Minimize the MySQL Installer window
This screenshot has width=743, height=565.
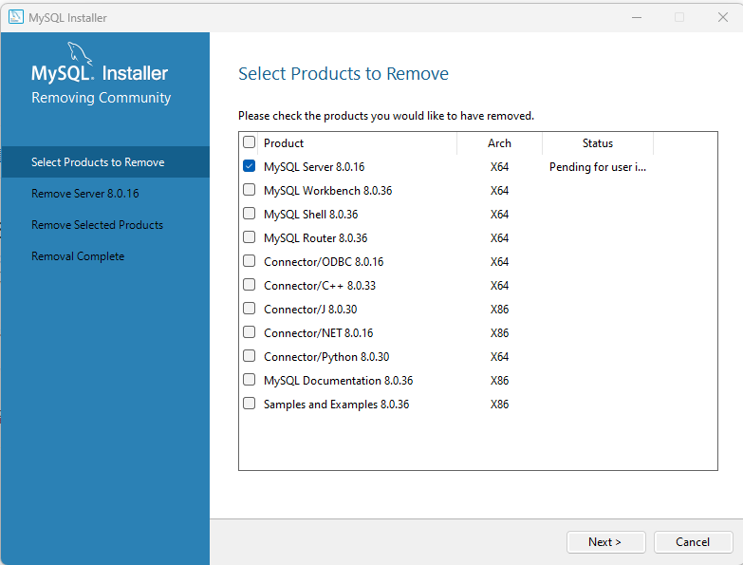pos(637,17)
